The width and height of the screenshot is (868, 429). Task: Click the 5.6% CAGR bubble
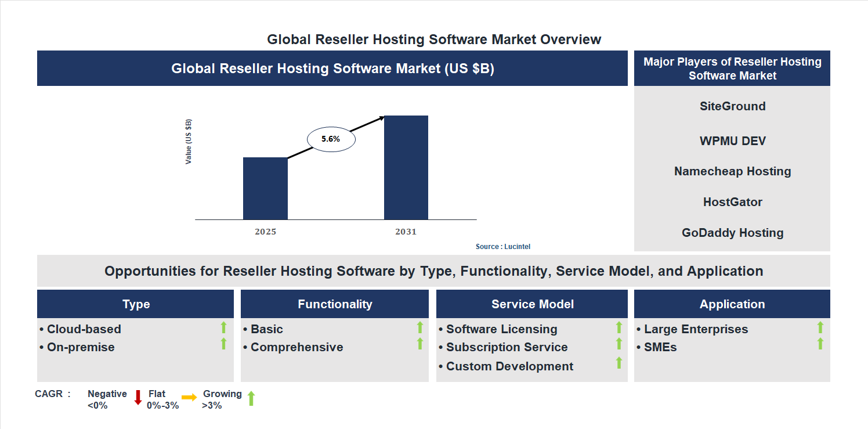click(331, 138)
